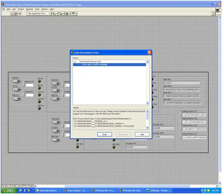222x194 pixels.
Task: Open the Edit menu
Action: (9, 9)
